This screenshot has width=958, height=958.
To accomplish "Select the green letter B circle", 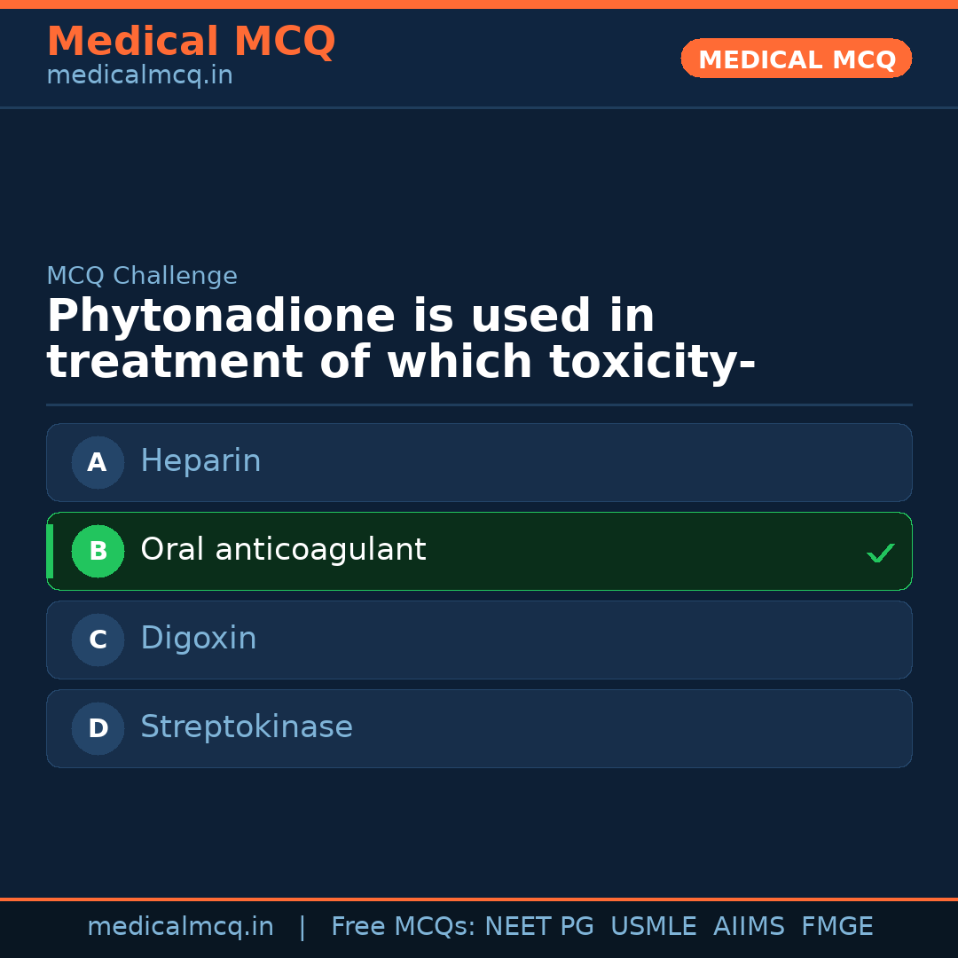I will [x=98, y=551].
